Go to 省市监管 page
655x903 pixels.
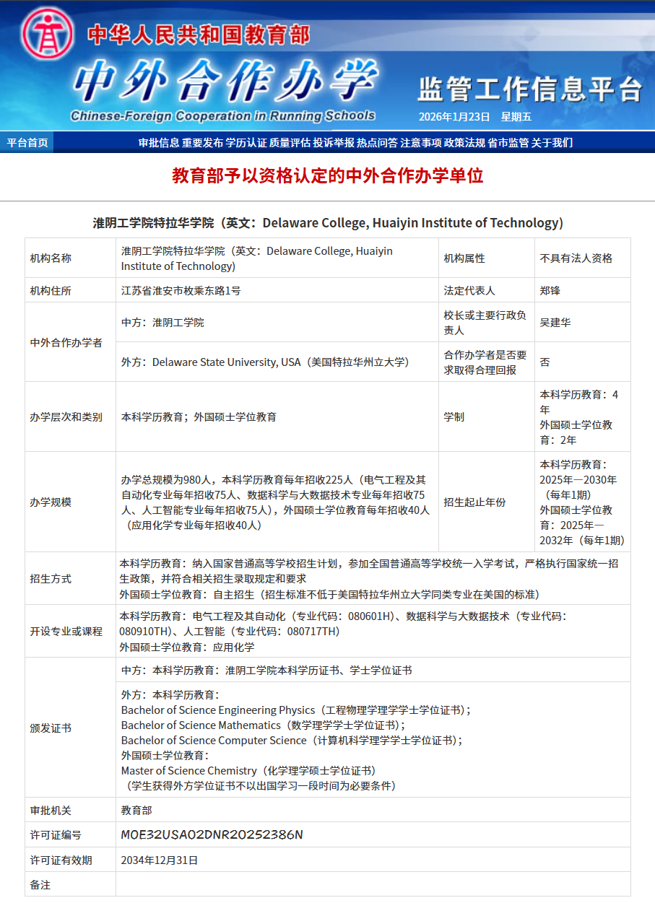(x=508, y=143)
